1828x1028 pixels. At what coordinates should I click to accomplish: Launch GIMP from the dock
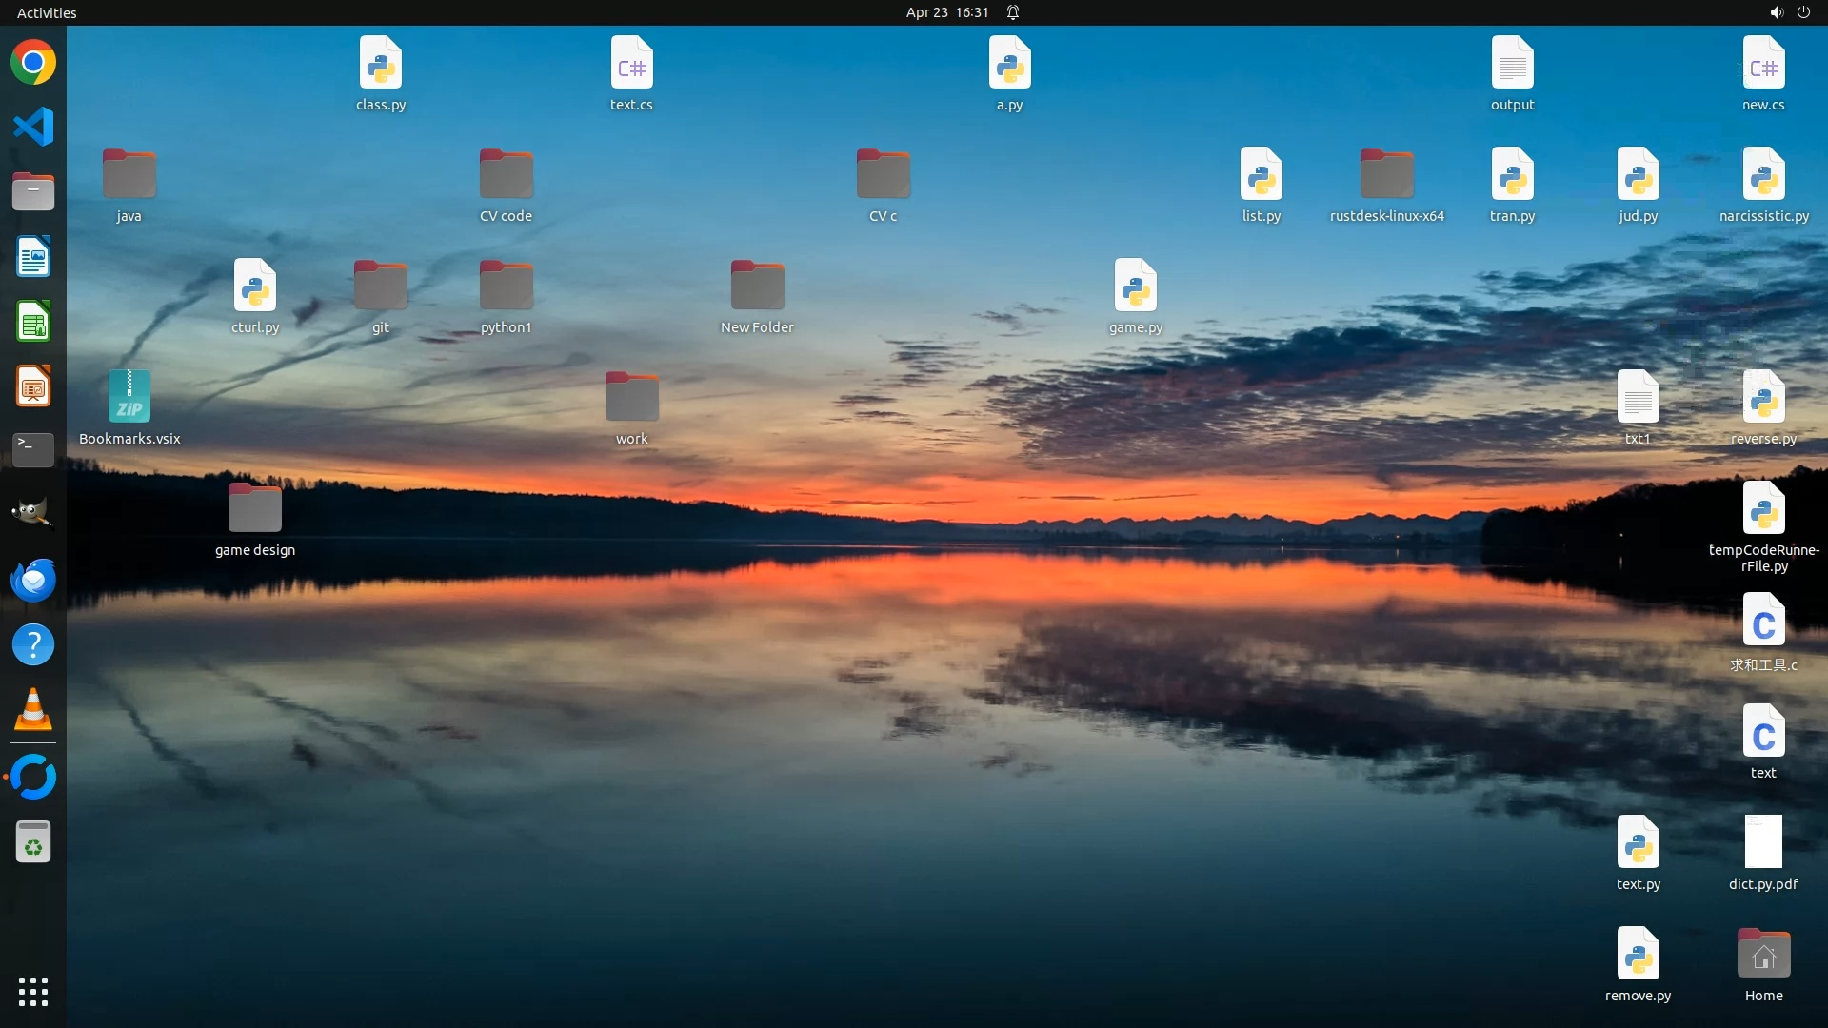click(x=33, y=514)
